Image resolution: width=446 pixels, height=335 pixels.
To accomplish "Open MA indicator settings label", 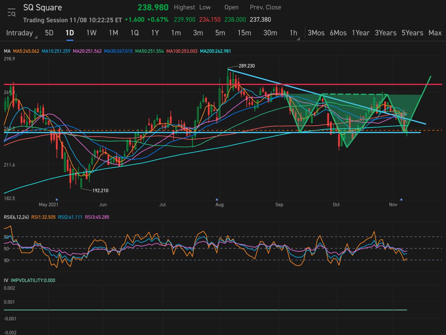I will tap(7, 51).
